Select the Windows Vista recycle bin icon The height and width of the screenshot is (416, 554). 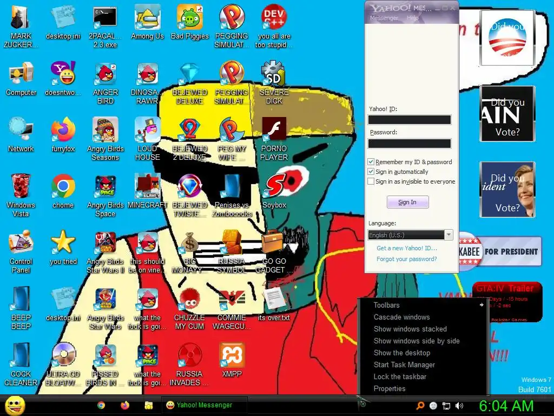click(x=21, y=195)
